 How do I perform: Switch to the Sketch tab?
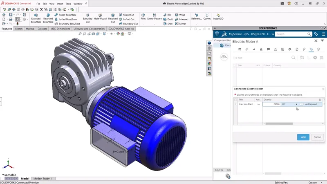(x=19, y=29)
